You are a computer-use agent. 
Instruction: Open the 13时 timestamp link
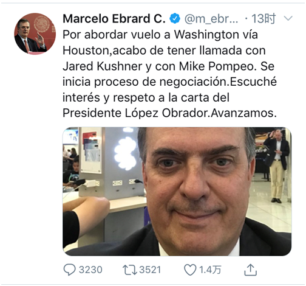(263, 19)
